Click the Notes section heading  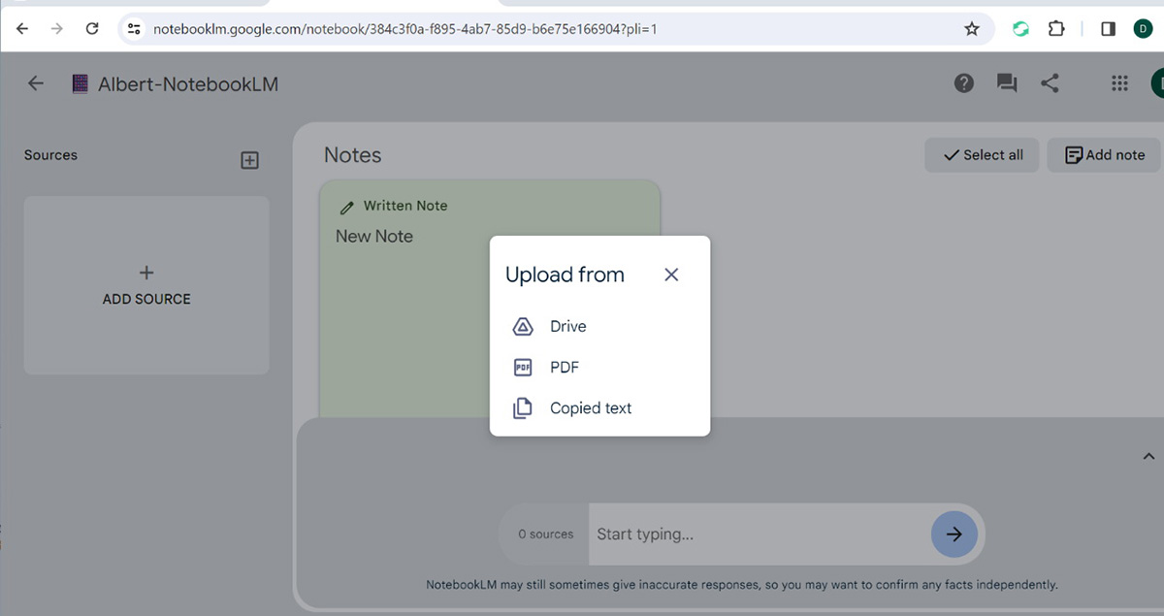coord(352,155)
